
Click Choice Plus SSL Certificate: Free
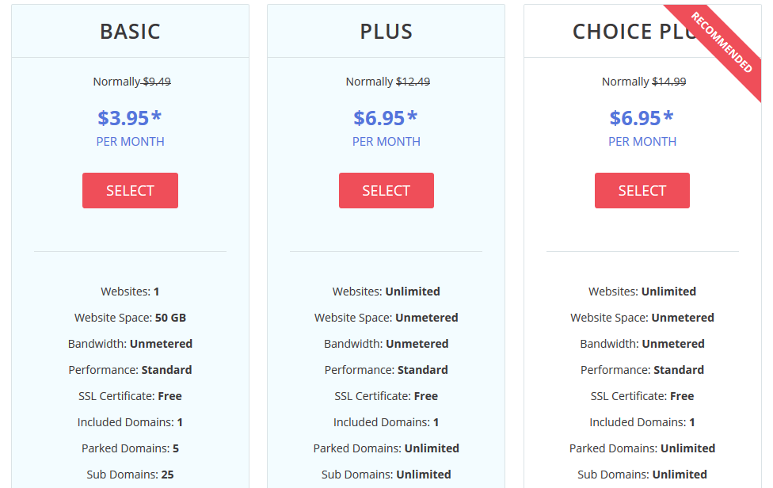pos(642,396)
